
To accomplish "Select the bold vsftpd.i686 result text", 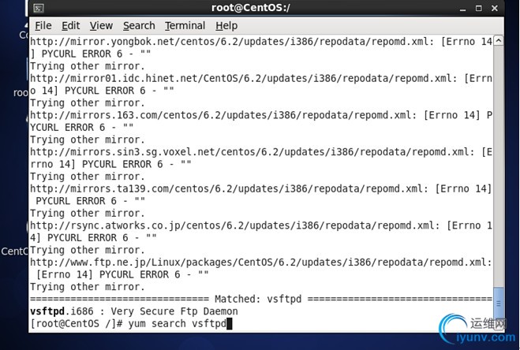I will [x=62, y=311].
